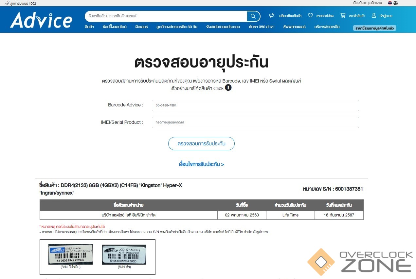Open ค้นหา 350 สาขา menu item
This screenshot has height=279, width=416.
pos(261,27)
